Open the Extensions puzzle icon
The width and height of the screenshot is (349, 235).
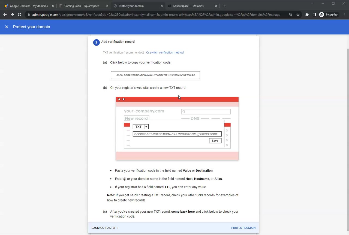click(x=307, y=14)
